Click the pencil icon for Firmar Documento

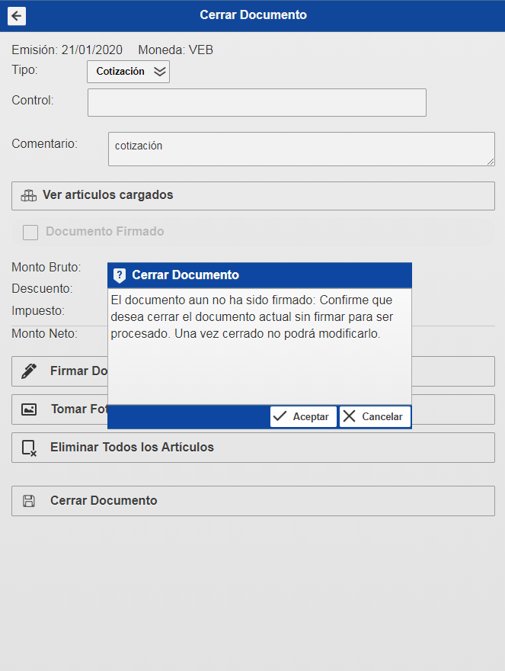pyautogui.click(x=29, y=371)
